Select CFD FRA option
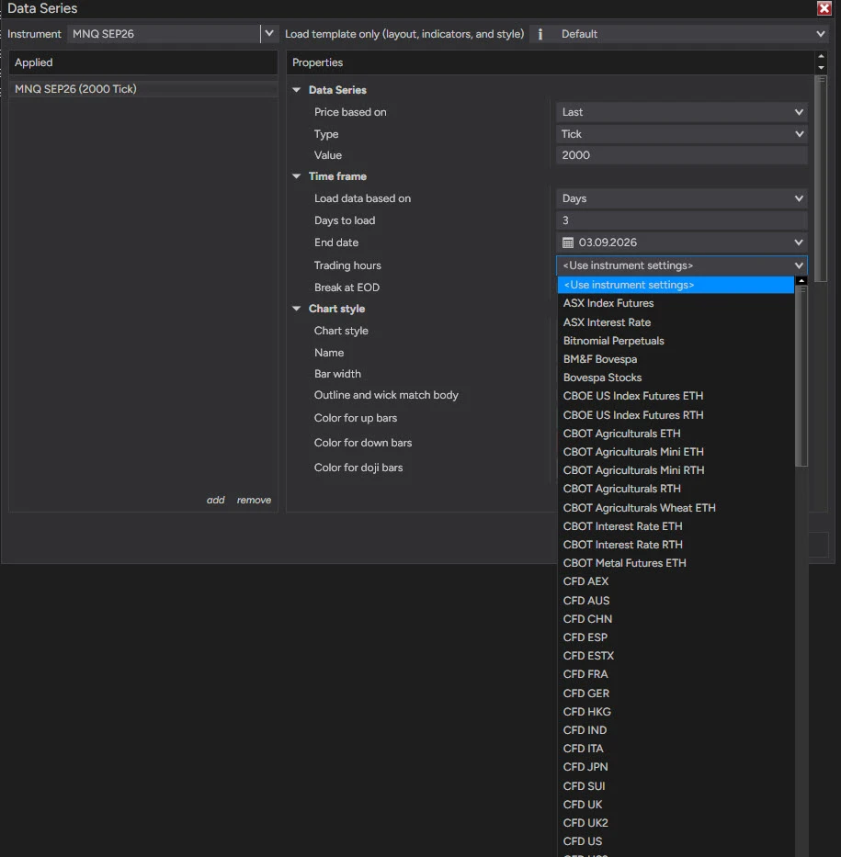Screen dimensions: 841x857 tap(676, 674)
